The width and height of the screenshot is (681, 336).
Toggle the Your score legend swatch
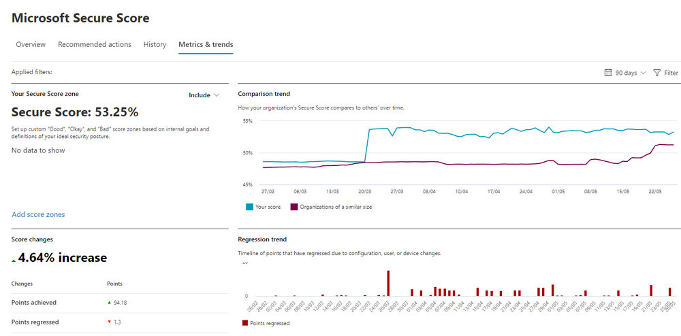pyautogui.click(x=249, y=207)
